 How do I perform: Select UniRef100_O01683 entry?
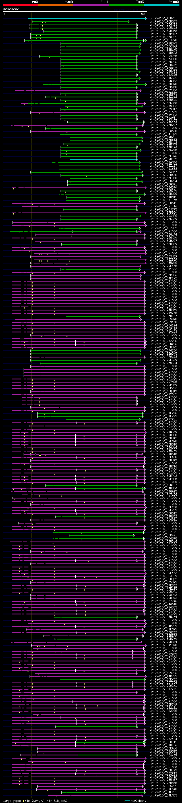click(163, 113)
